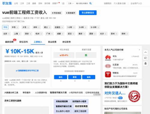Filter by 郑州 city
The width and height of the screenshot is (150, 114).
[124, 34]
